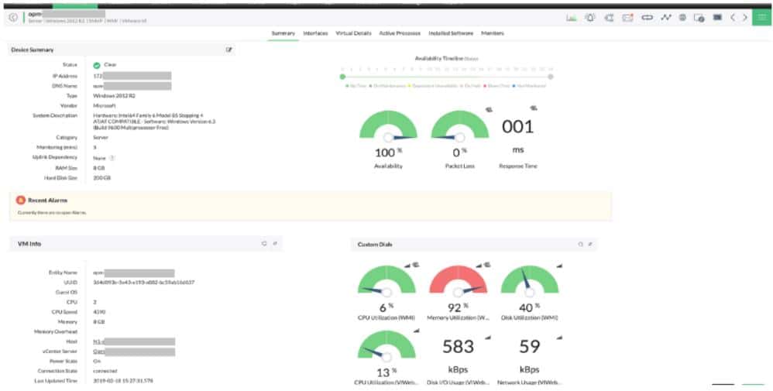Click the graph icon on 13% CPU dial
Screen dimensions: 773x391
[416, 331]
